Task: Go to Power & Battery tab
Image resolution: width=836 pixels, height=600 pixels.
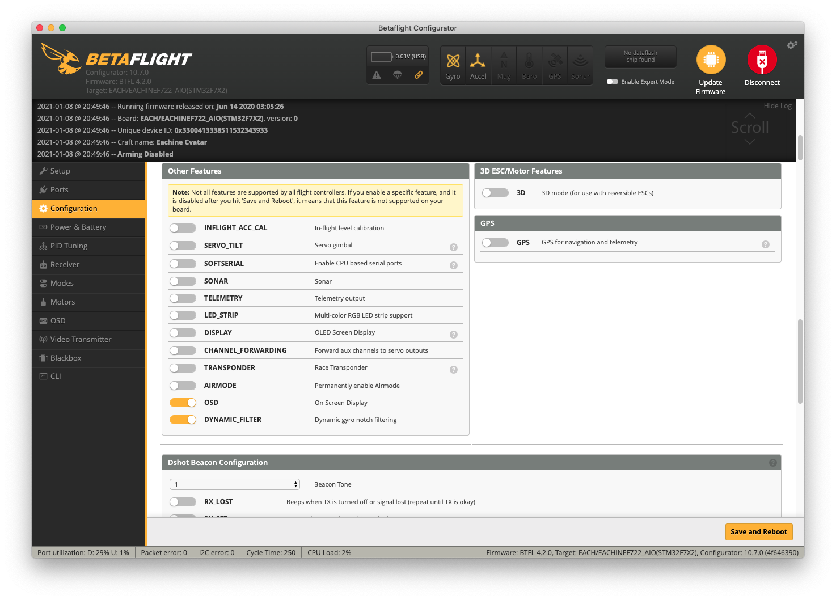Action: [x=88, y=227]
